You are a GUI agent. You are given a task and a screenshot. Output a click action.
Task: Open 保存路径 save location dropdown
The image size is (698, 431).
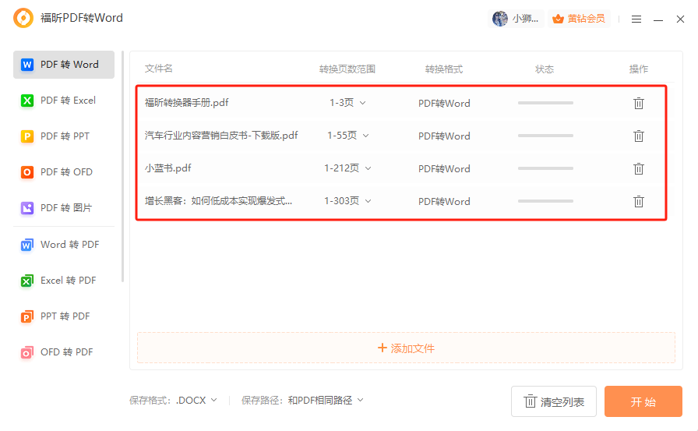[326, 401]
